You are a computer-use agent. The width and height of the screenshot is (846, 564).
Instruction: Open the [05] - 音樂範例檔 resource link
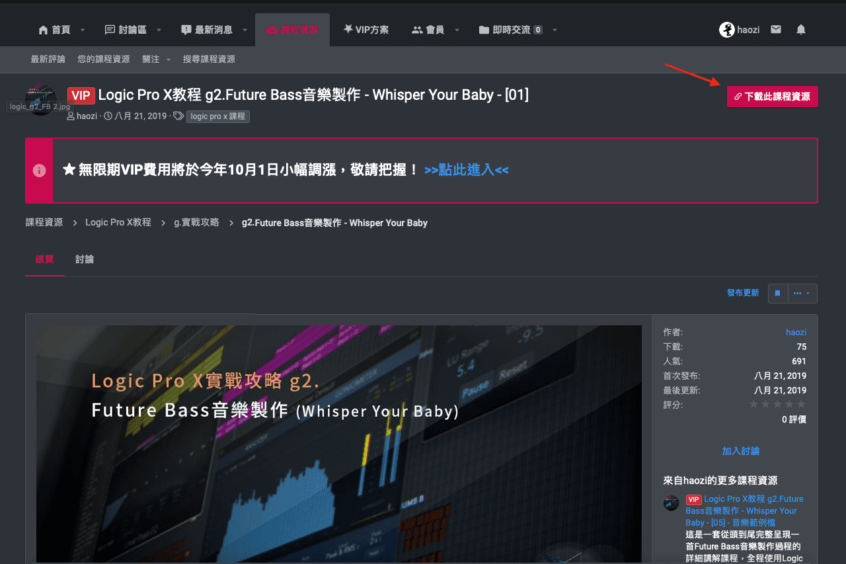(745, 511)
